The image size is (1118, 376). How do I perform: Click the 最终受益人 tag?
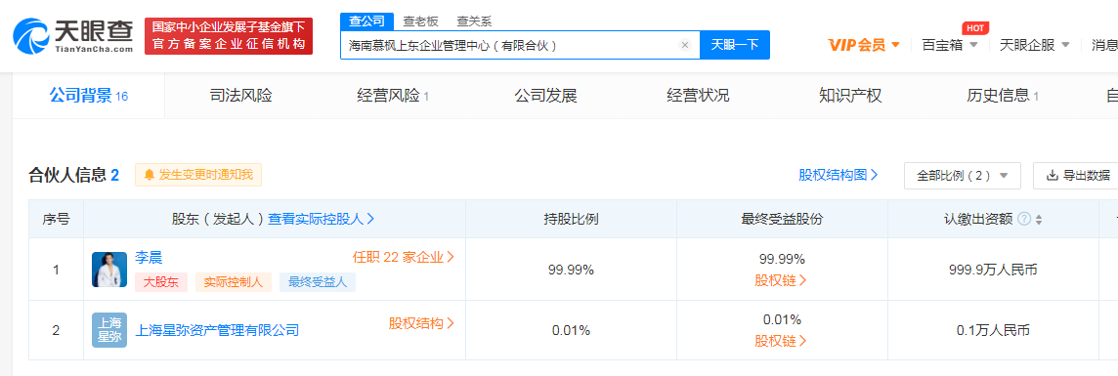tap(318, 282)
